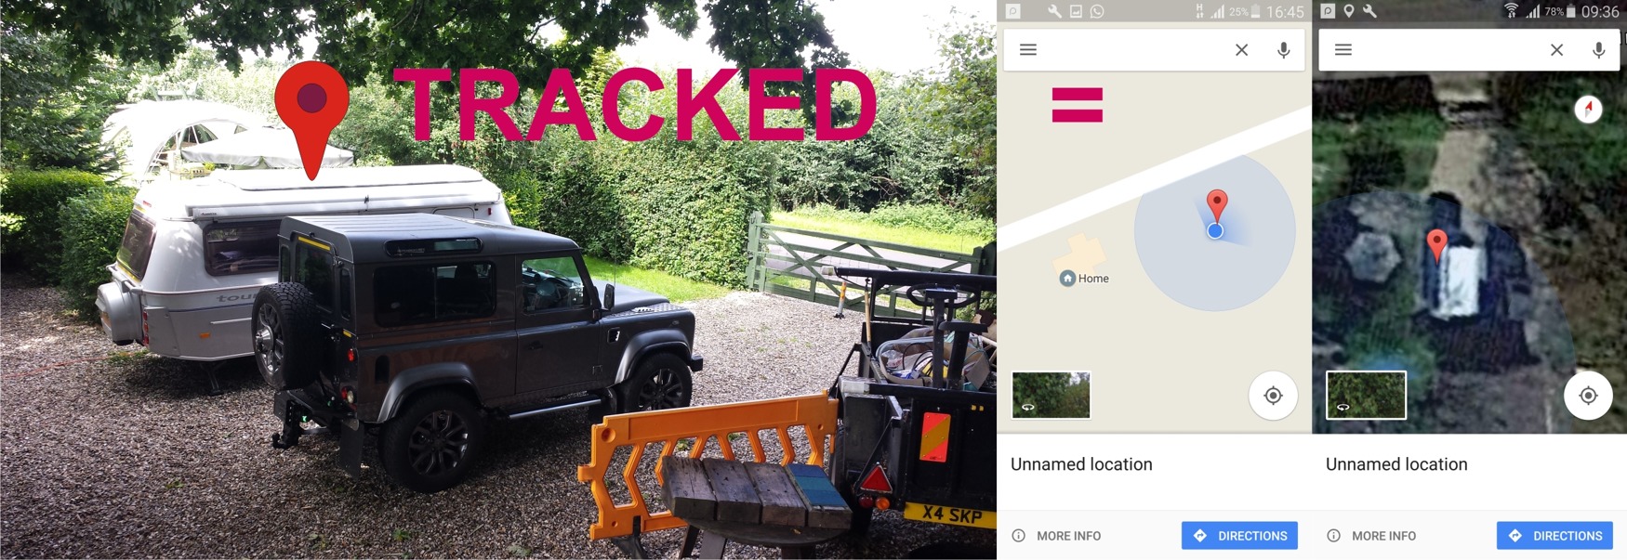Open hamburger menu in left map screen
1627x560 pixels.
1027,50
